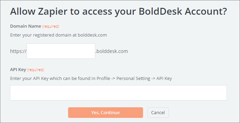Click 'Profile' in the API helper text

pos(103,79)
